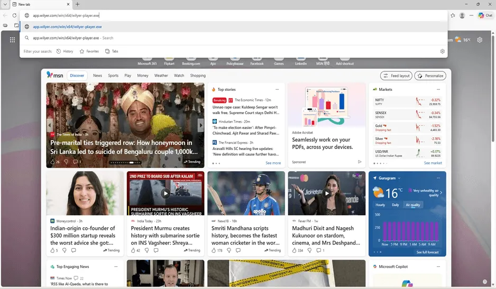Open the tab actions menu chevron

tap(5, 4)
